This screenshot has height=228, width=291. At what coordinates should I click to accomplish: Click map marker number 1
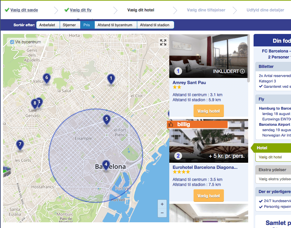pyautogui.click(x=111, y=79)
